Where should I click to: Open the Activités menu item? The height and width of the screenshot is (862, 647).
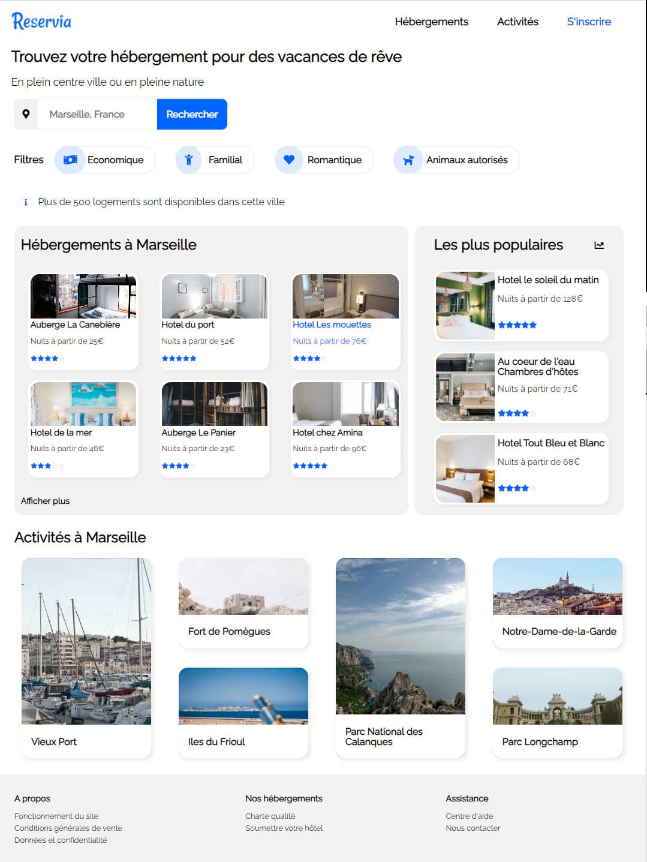tap(517, 22)
